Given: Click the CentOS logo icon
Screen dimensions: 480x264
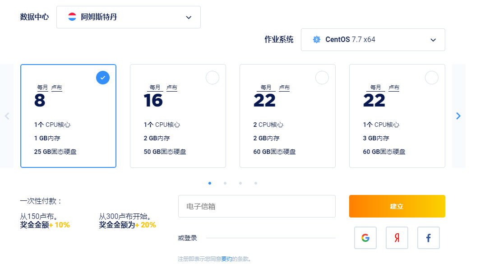Looking at the screenshot, I should [x=317, y=40].
